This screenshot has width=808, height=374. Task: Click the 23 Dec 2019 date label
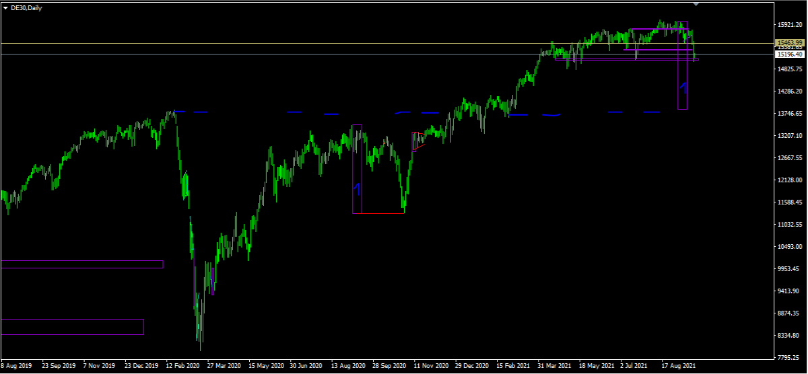[x=140, y=367]
